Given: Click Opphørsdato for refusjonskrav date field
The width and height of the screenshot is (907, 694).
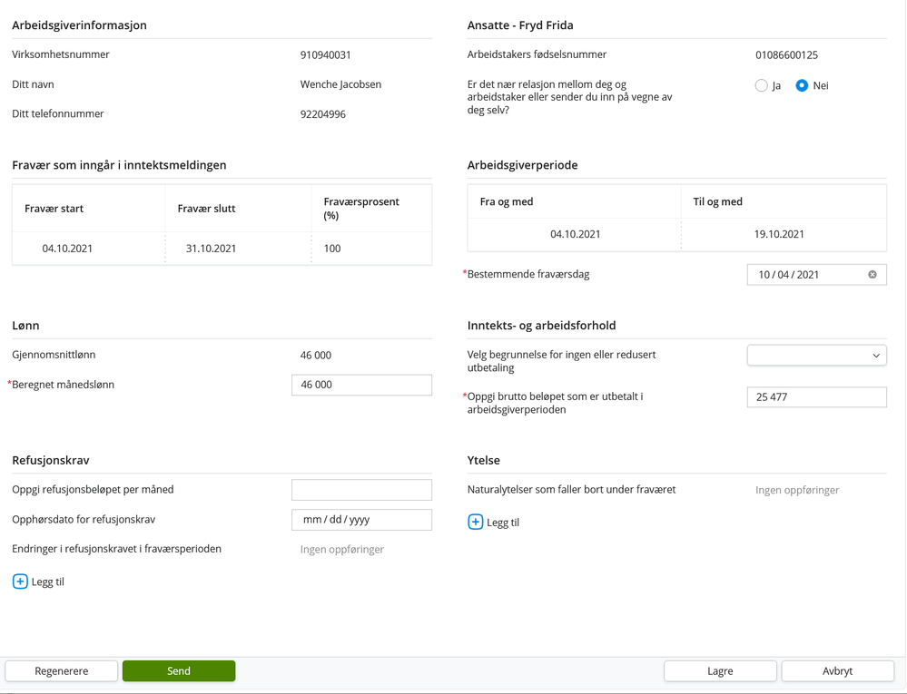Looking at the screenshot, I should (x=361, y=520).
